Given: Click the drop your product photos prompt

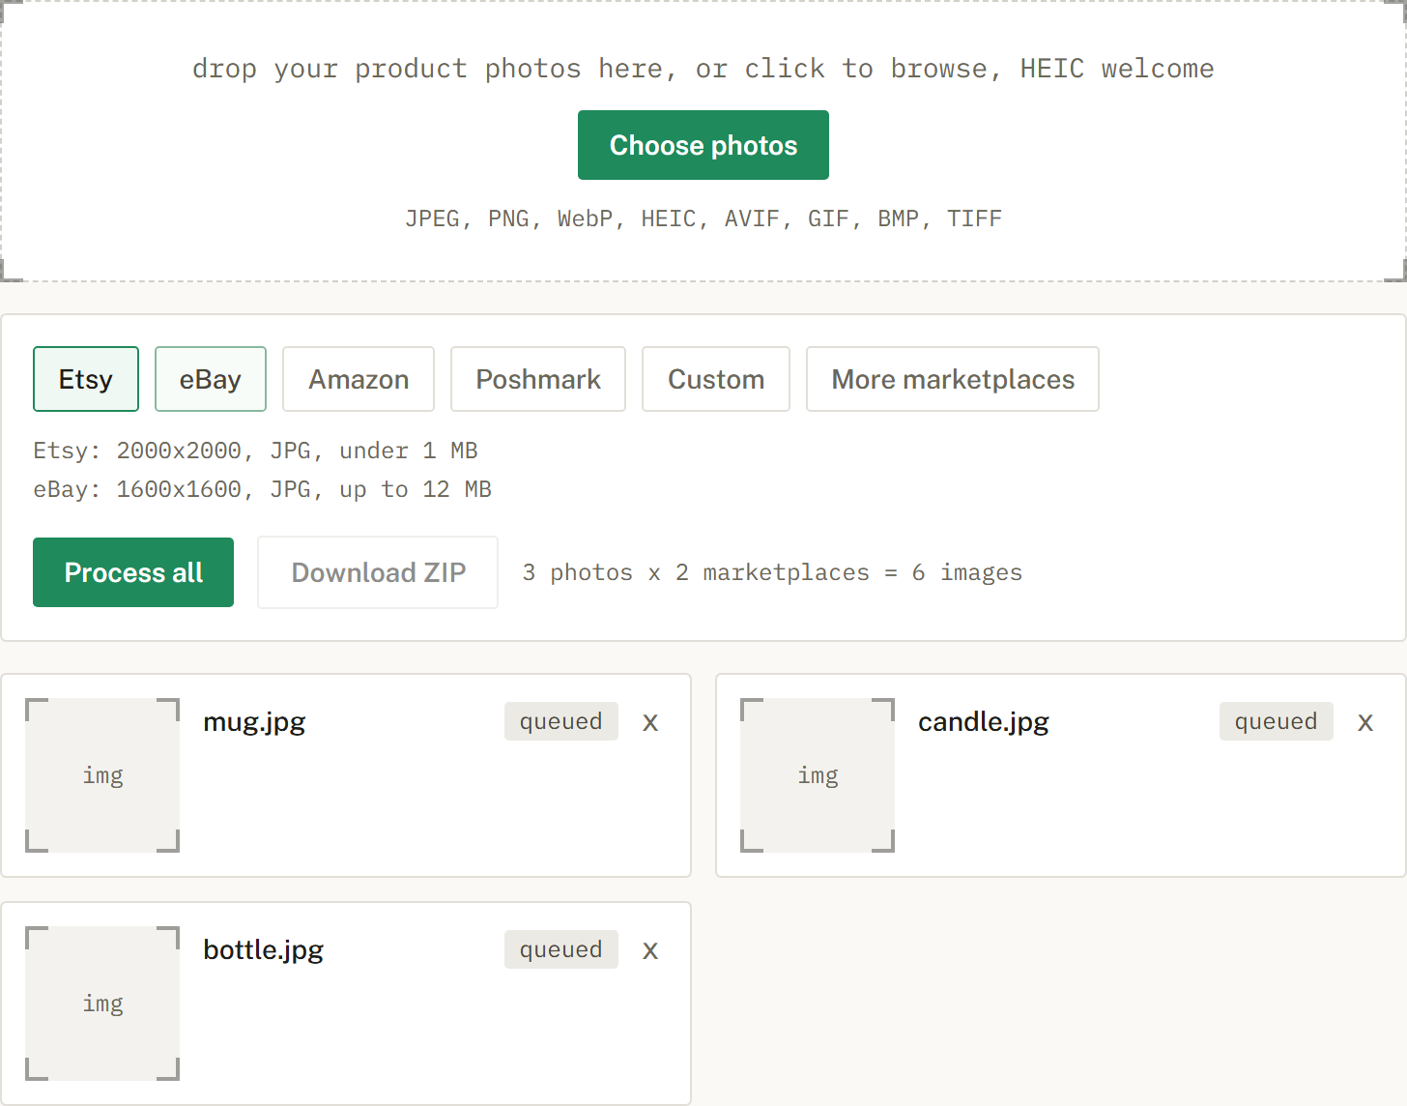Looking at the screenshot, I should 703,69.
